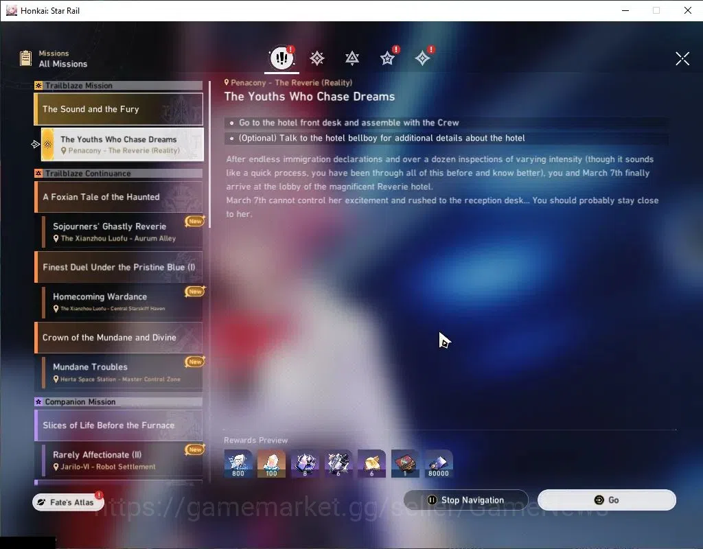703x549 pixels.
Task: Select The Youths Who Chase Dreams sub-mission
Action: [122, 144]
